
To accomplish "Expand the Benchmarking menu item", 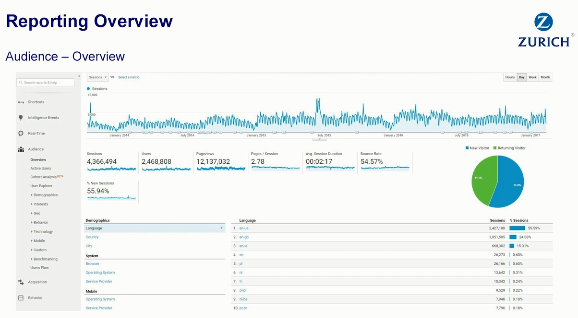I will (x=45, y=259).
